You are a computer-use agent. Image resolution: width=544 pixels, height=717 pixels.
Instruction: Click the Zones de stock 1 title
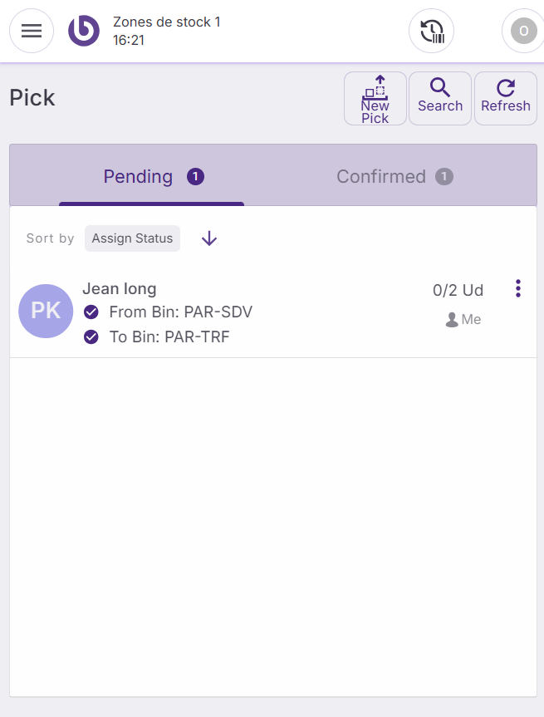click(x=167, y=22)
